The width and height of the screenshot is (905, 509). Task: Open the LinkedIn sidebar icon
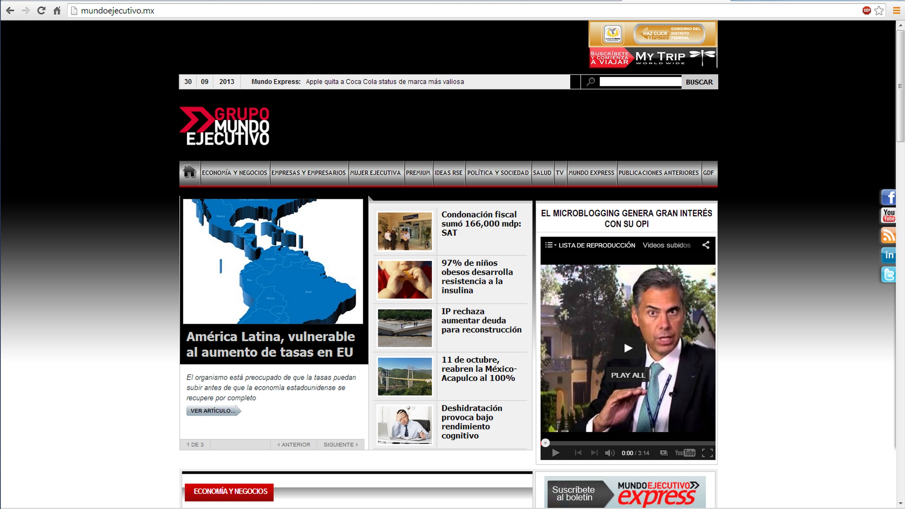(x=888, y=255)
